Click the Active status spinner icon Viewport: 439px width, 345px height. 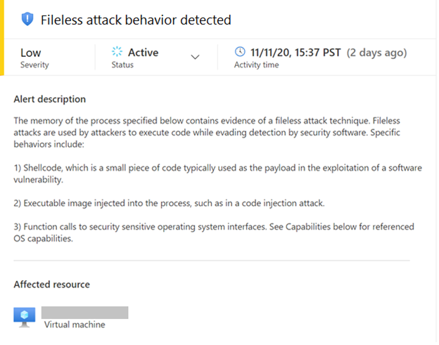click(x=117, y=52)
